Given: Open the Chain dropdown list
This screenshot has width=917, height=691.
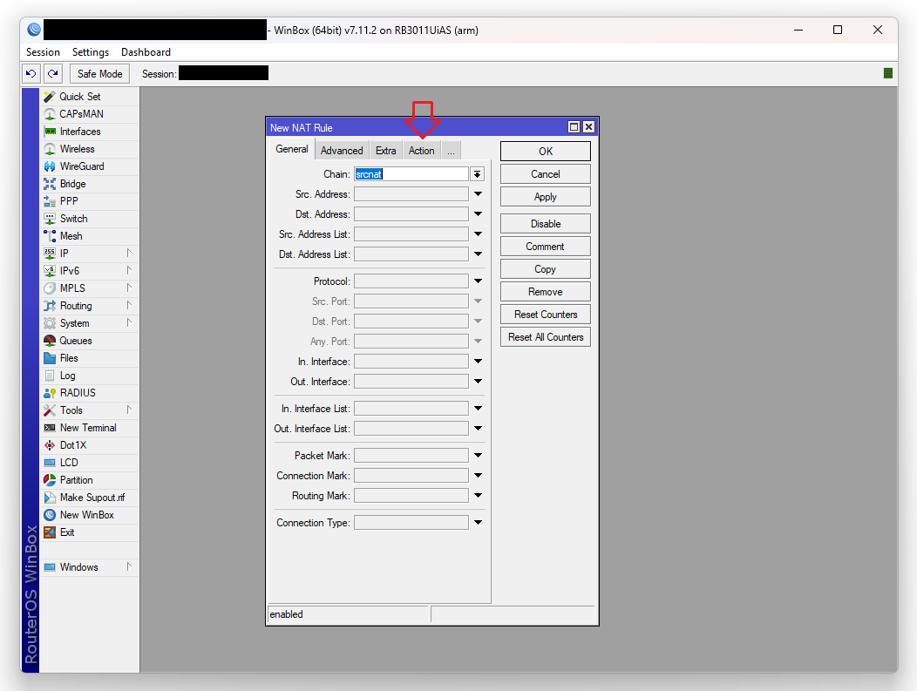Looking at the screenshot, I should [478, 174].
